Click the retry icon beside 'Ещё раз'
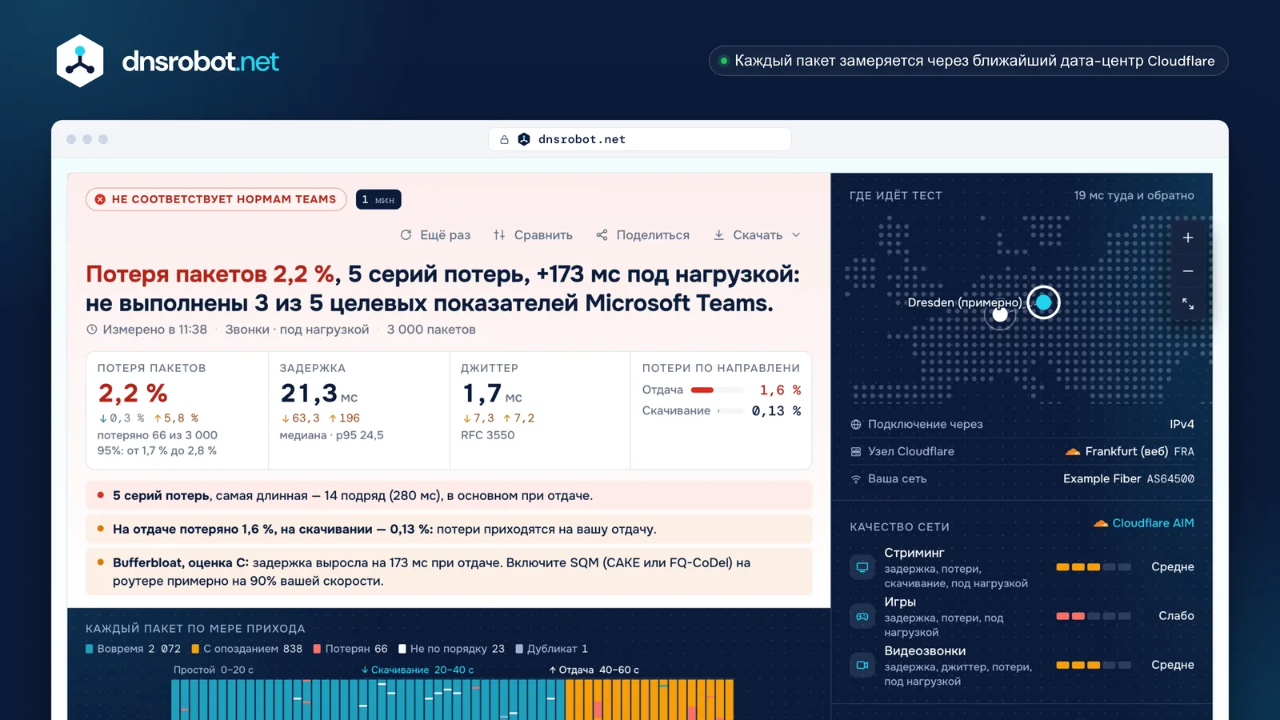The image size is (1280, 720). [406, 235]
